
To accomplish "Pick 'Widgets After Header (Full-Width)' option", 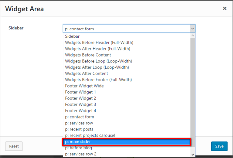I will (97, 49).
